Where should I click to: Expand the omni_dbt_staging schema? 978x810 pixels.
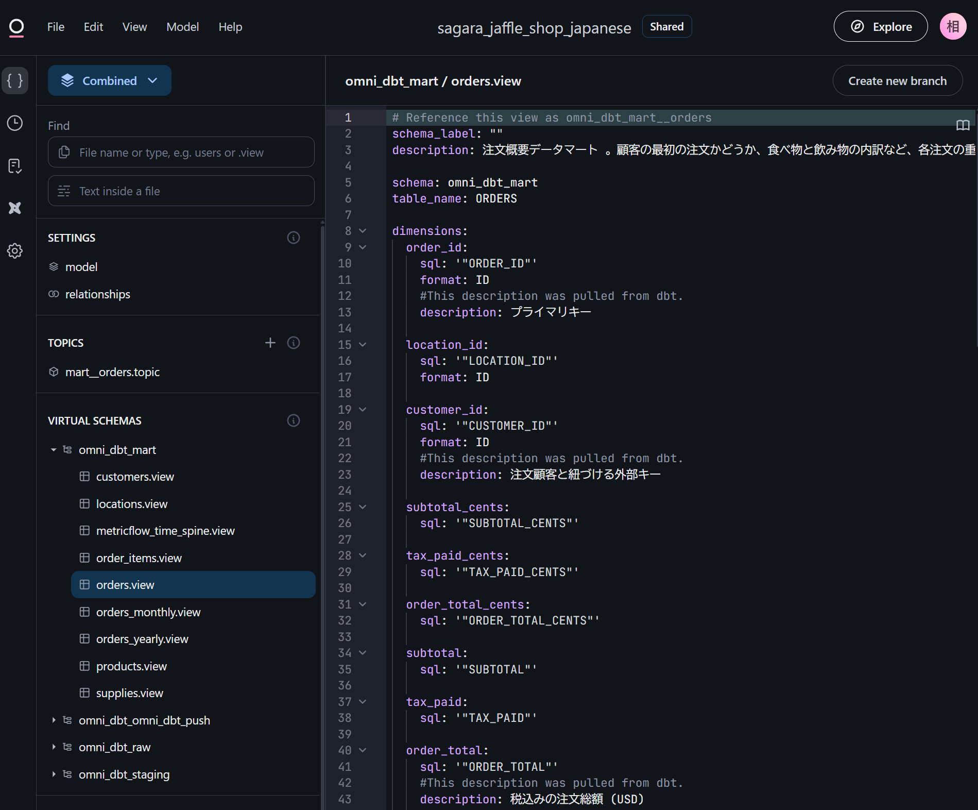[54, 774]
